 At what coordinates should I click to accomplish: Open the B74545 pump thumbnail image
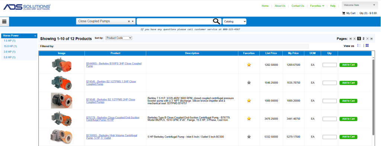(62, 83)
